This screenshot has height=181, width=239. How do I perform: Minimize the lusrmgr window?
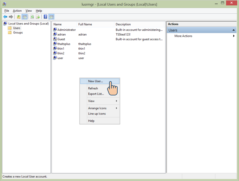coord(216,3)
